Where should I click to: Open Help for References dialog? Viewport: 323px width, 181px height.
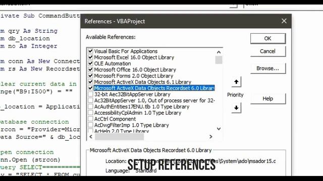[x=268, y=99]
